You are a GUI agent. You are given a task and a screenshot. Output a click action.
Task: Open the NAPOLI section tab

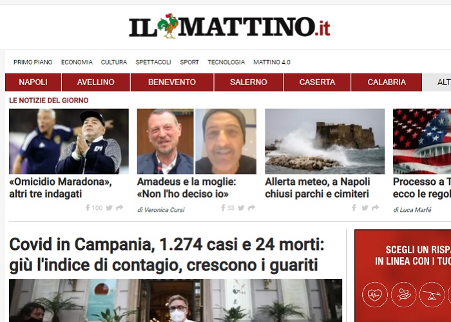point(33,82)
